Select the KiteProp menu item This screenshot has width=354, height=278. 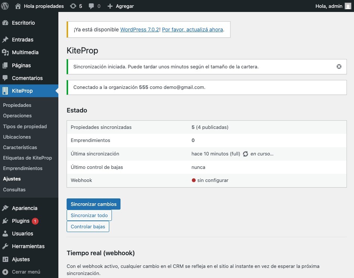(29, 91)
